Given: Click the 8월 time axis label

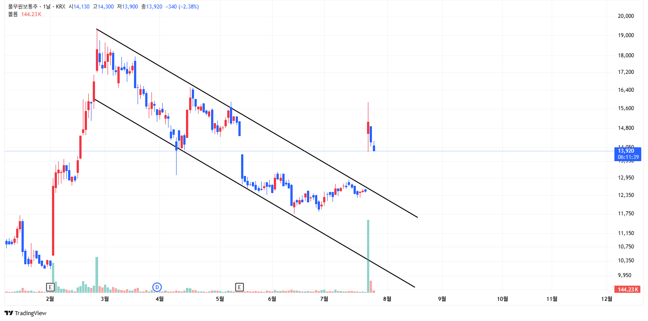Looking at the screenshot, I should pyautogui.click(x=388, y=299).
